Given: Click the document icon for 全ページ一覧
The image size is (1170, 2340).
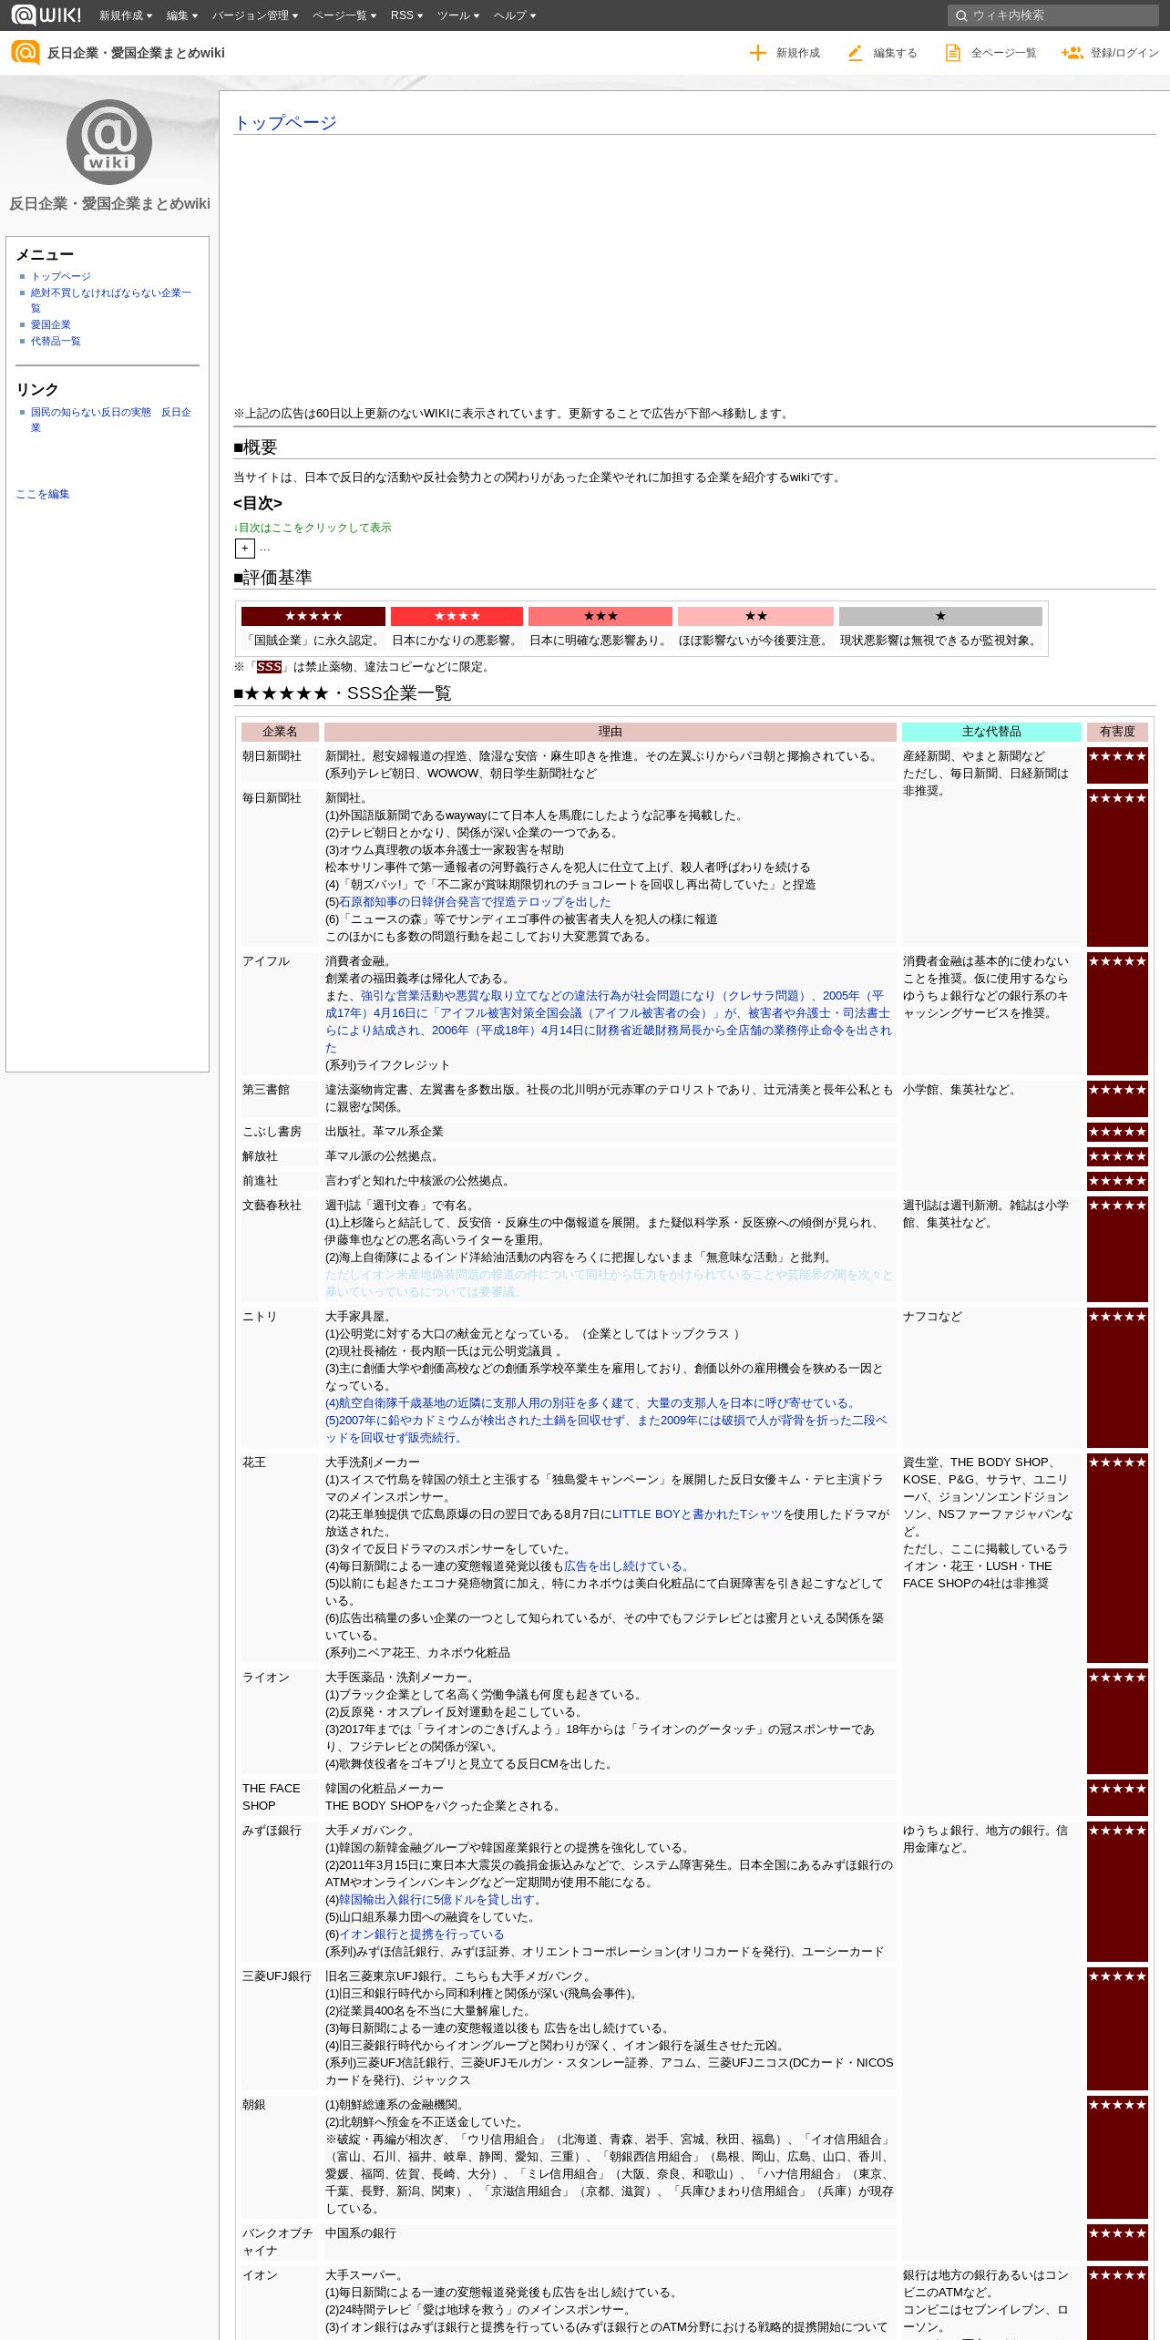Looking at the screenshot, I should tap(952, 53).
